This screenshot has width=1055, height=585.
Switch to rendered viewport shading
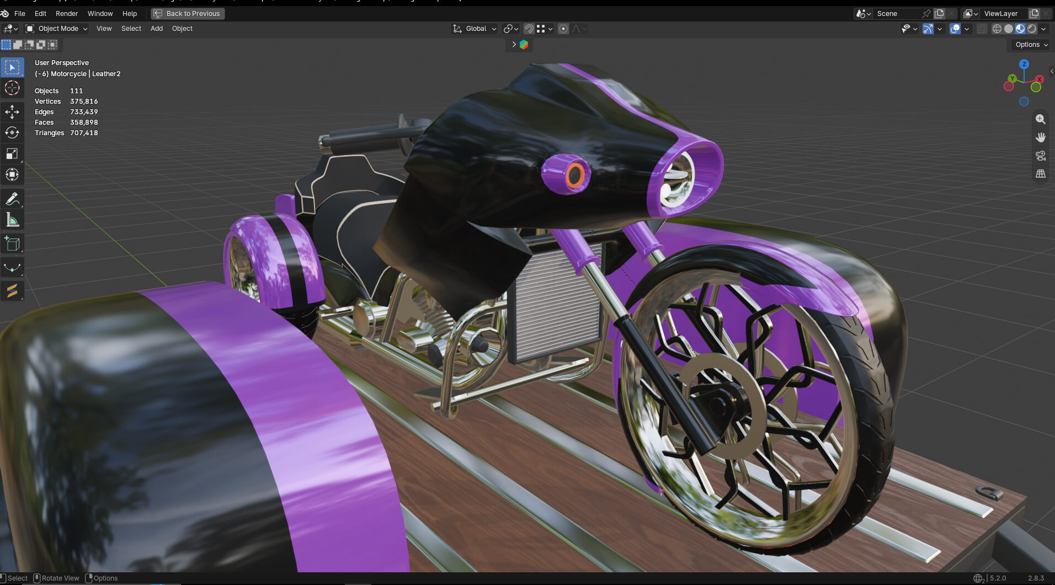(x=1032, y=29)
